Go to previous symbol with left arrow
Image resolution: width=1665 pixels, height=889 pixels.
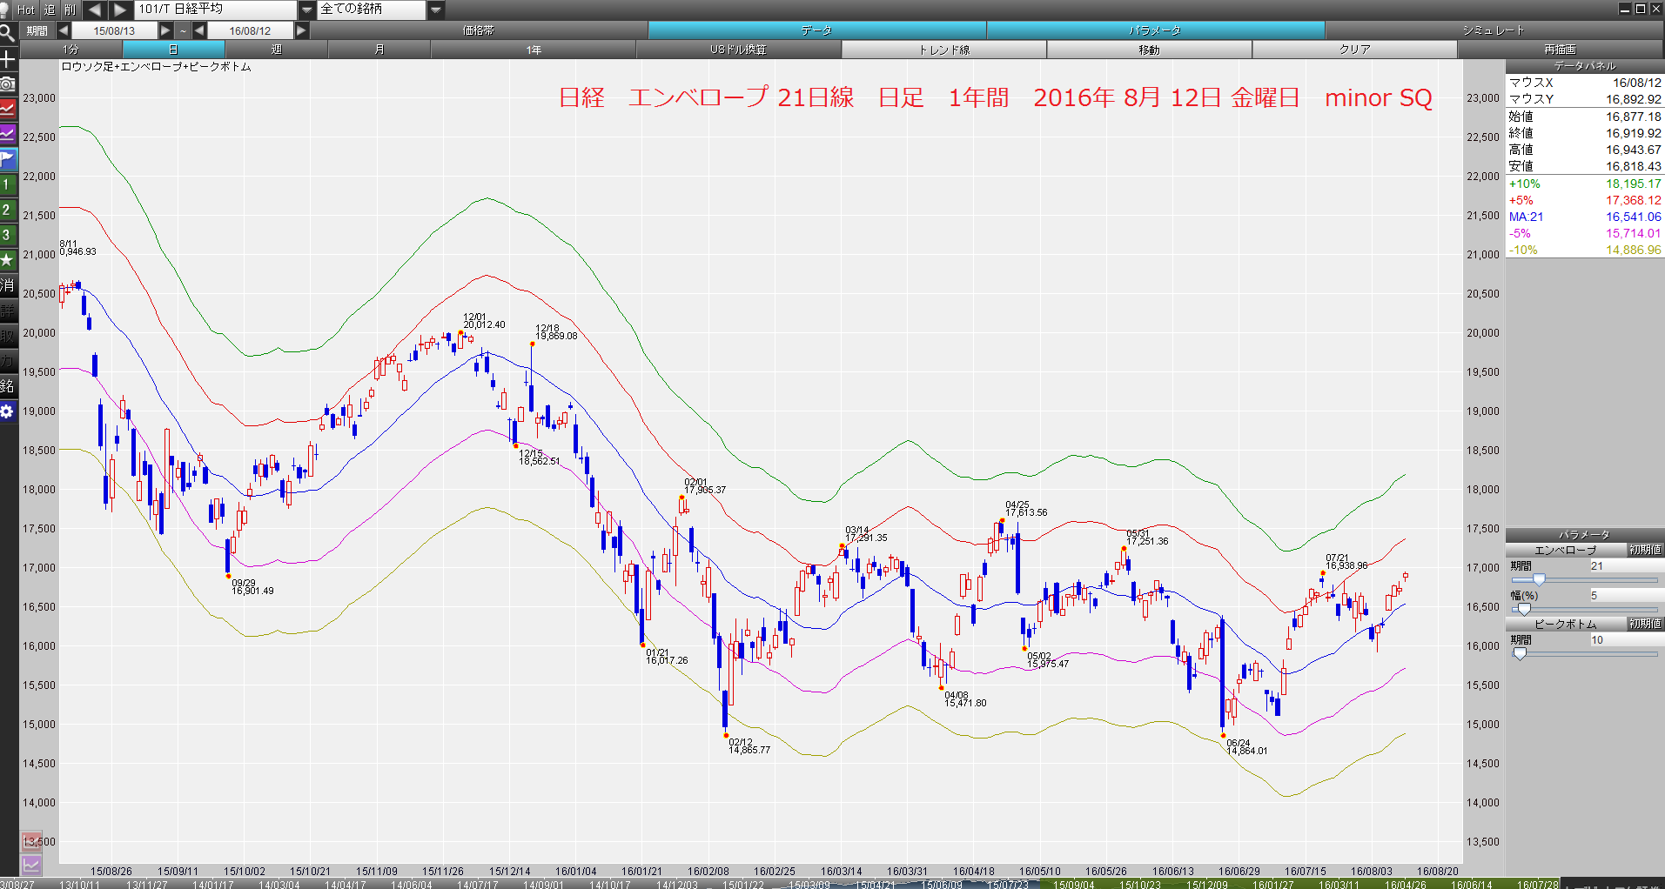pos(95,10)
